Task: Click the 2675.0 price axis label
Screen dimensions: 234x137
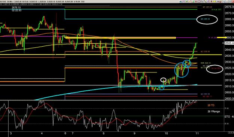Action: [229, 7]
